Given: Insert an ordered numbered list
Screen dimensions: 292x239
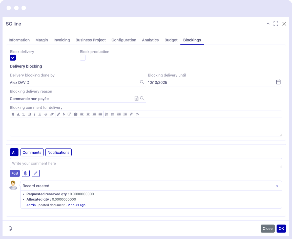Looking at the screenshot, I should pos(107,114).
